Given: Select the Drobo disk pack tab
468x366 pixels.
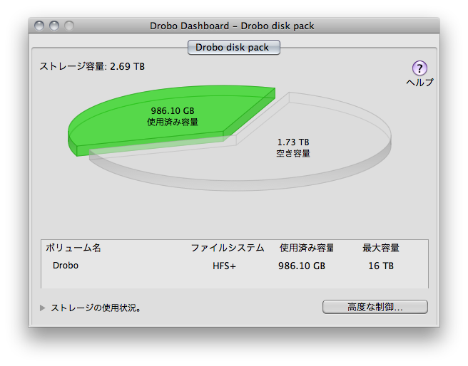Looking at the screenshot, I should coord(234,47).
